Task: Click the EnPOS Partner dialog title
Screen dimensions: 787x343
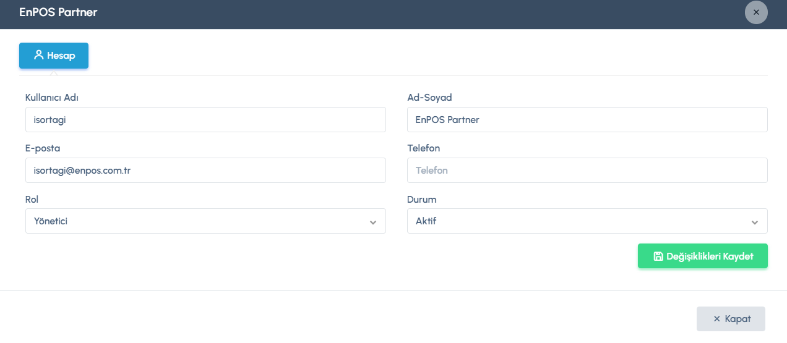Action: pyautogui.click(x=58, y=12)
